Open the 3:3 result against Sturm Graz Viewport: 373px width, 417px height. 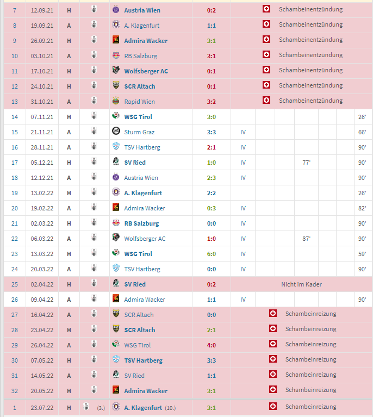tap(210, 132)
